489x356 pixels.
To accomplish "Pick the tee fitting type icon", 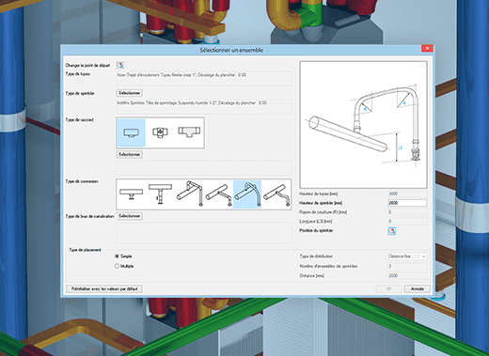I will [189, 132].
